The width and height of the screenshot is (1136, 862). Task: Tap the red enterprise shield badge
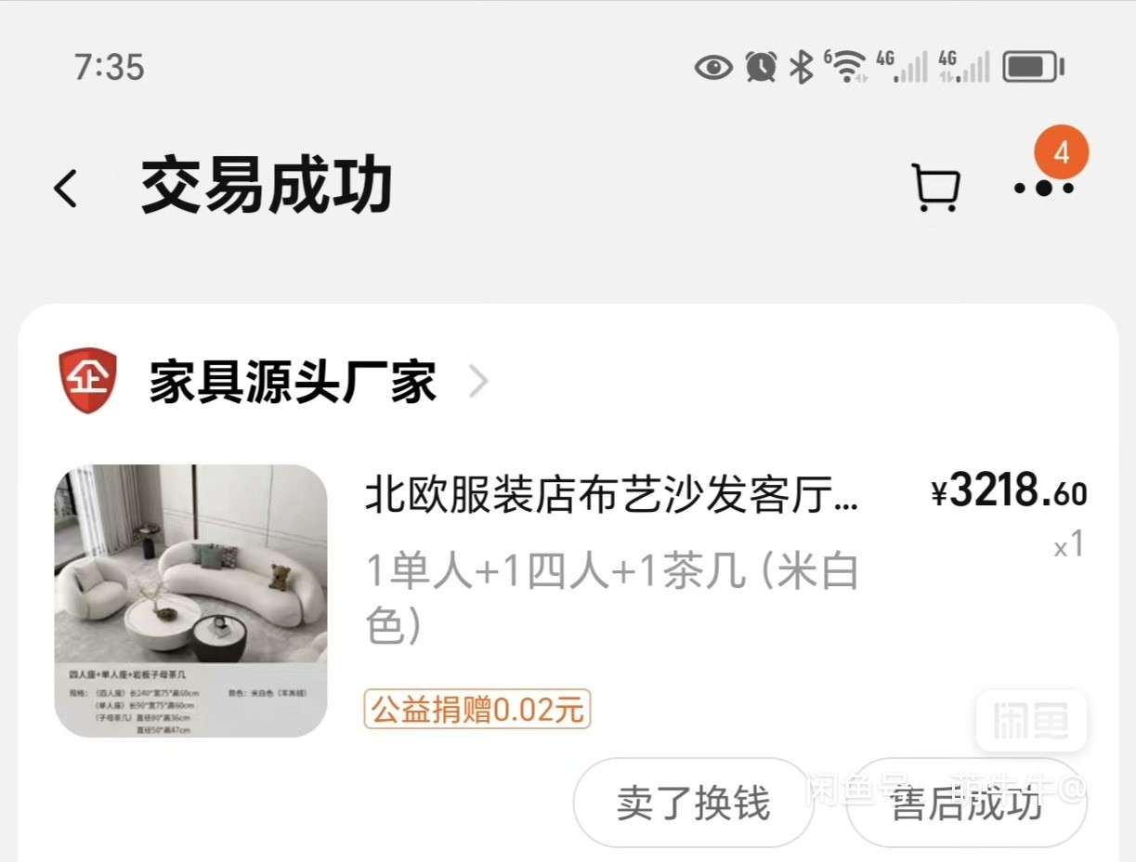pos(88,381)
